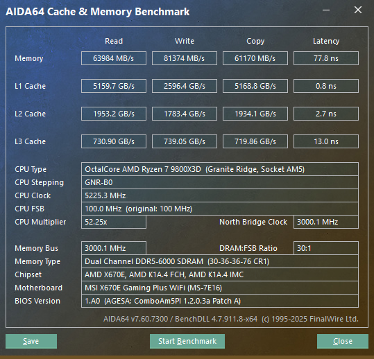The height and width of the screenshot is (359, 374).
Task: Click the Memory Latency 77.8 ns cell
Action: (326, 58)
